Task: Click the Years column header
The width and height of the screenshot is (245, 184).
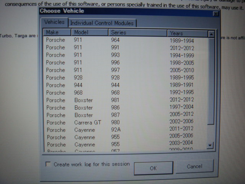Action: [x=187, y=33]
